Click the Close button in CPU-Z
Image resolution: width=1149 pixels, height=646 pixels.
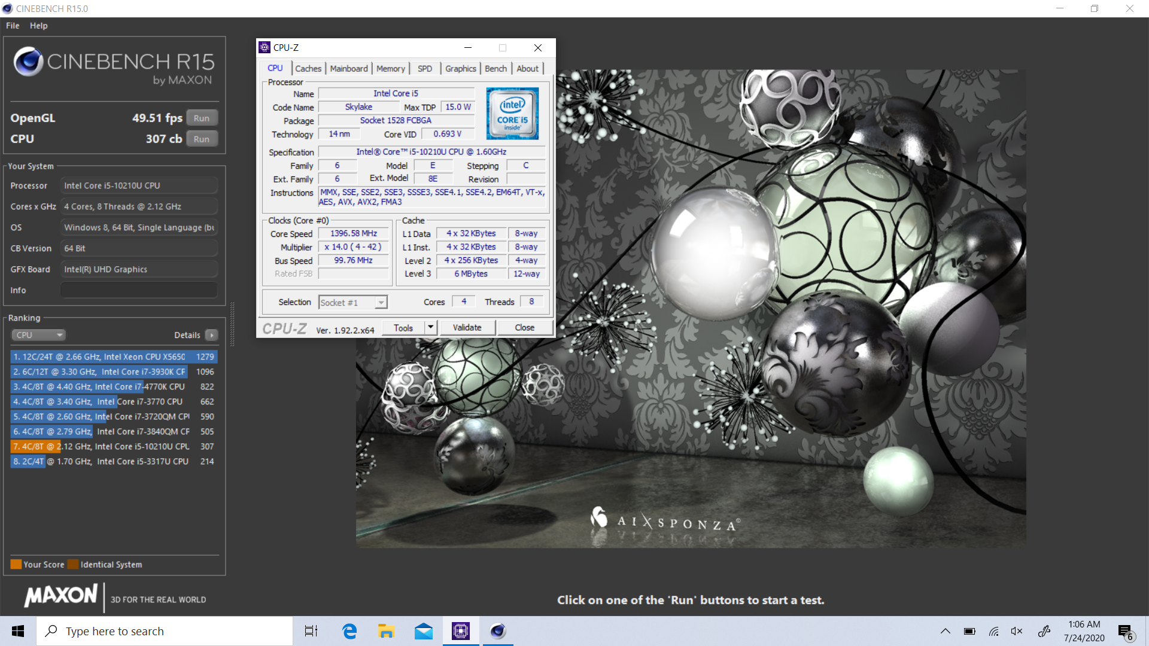525,328
